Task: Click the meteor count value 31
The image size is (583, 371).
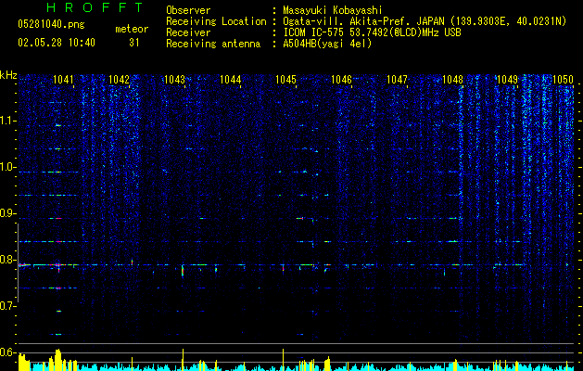Action: click(133, 43)
